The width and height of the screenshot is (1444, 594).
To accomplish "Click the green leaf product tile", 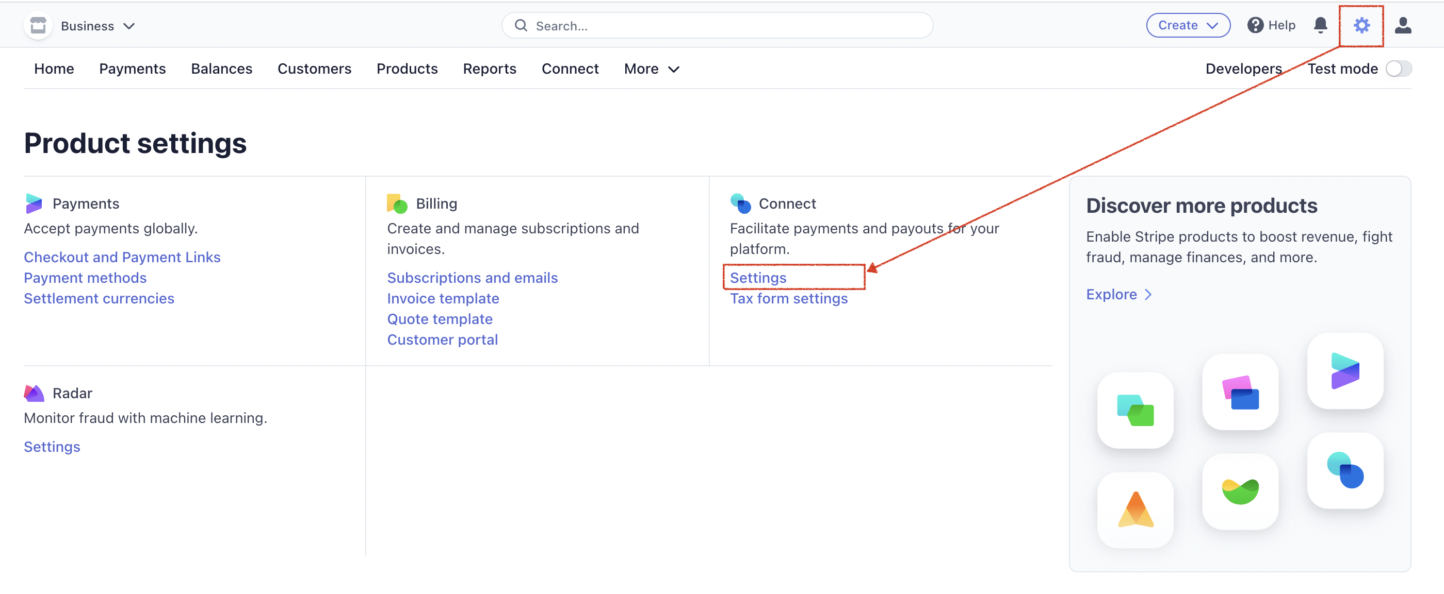I will (x=1240, y=491).
